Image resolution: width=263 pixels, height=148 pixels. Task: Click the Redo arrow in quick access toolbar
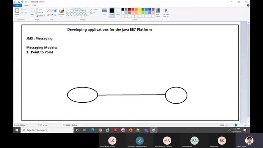tap(25, 2)
